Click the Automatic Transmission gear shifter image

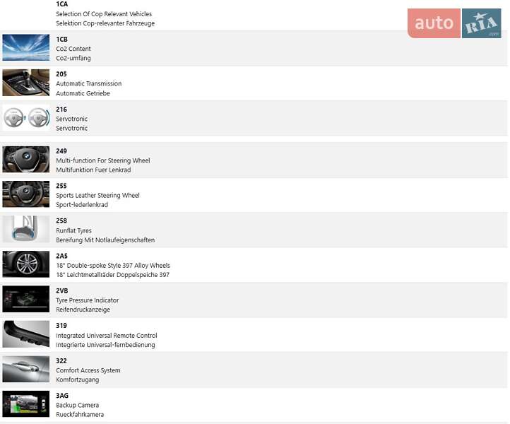[x=26, y=83]
